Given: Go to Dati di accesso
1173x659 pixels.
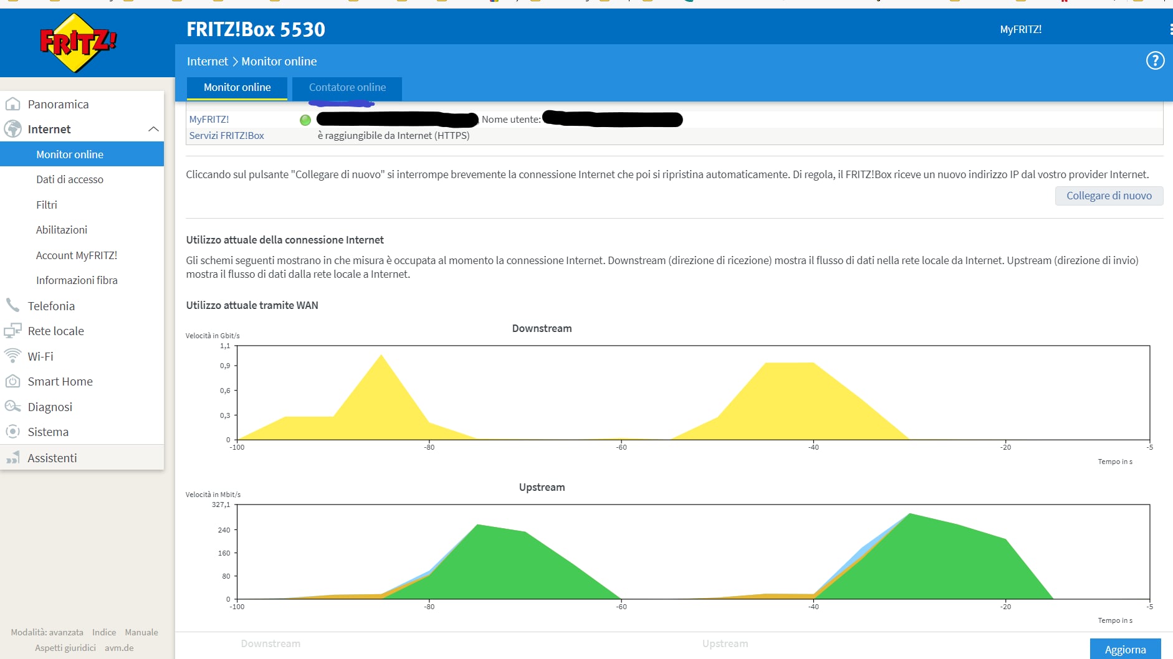Looking at the screenshot, I should point(70,179).
